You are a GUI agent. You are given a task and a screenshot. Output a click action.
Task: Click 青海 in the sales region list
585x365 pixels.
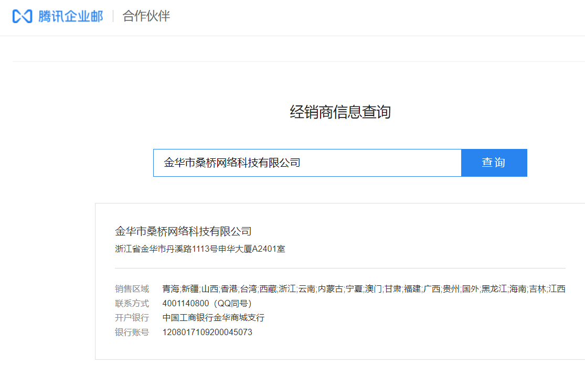pyautogui.click(x=171, y=289)
